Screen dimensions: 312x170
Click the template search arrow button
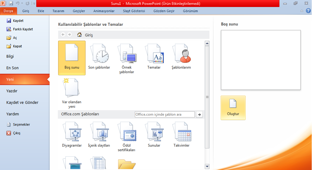(x=199, y=114)
